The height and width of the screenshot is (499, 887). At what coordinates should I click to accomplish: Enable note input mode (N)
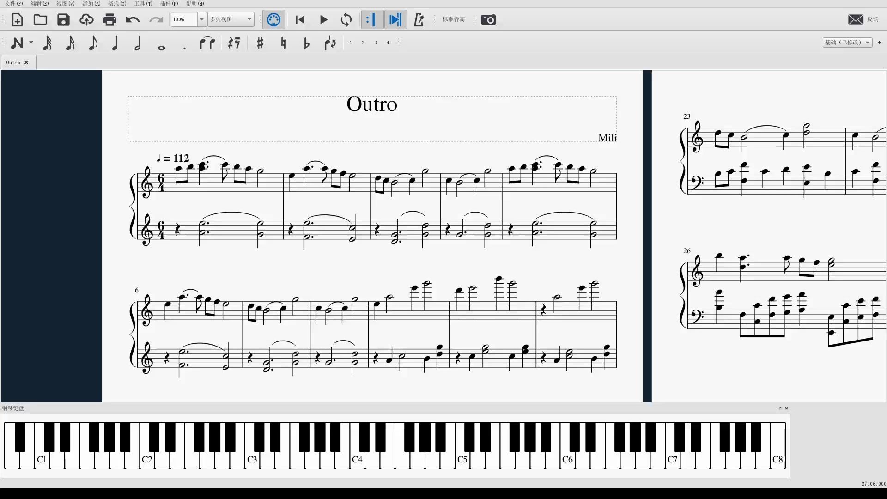click(17, 43)
